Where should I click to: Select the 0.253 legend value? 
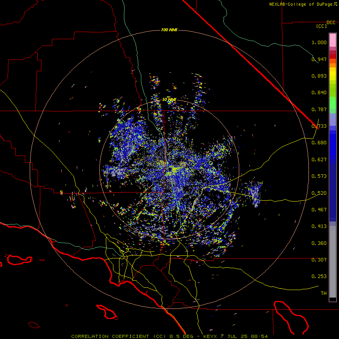tap(319, 276)
